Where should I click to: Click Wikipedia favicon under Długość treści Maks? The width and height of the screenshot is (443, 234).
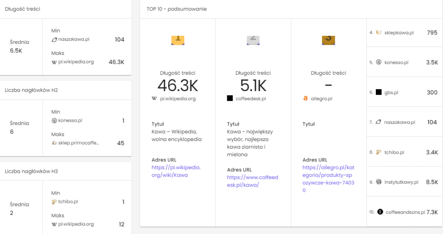(54, 62)
